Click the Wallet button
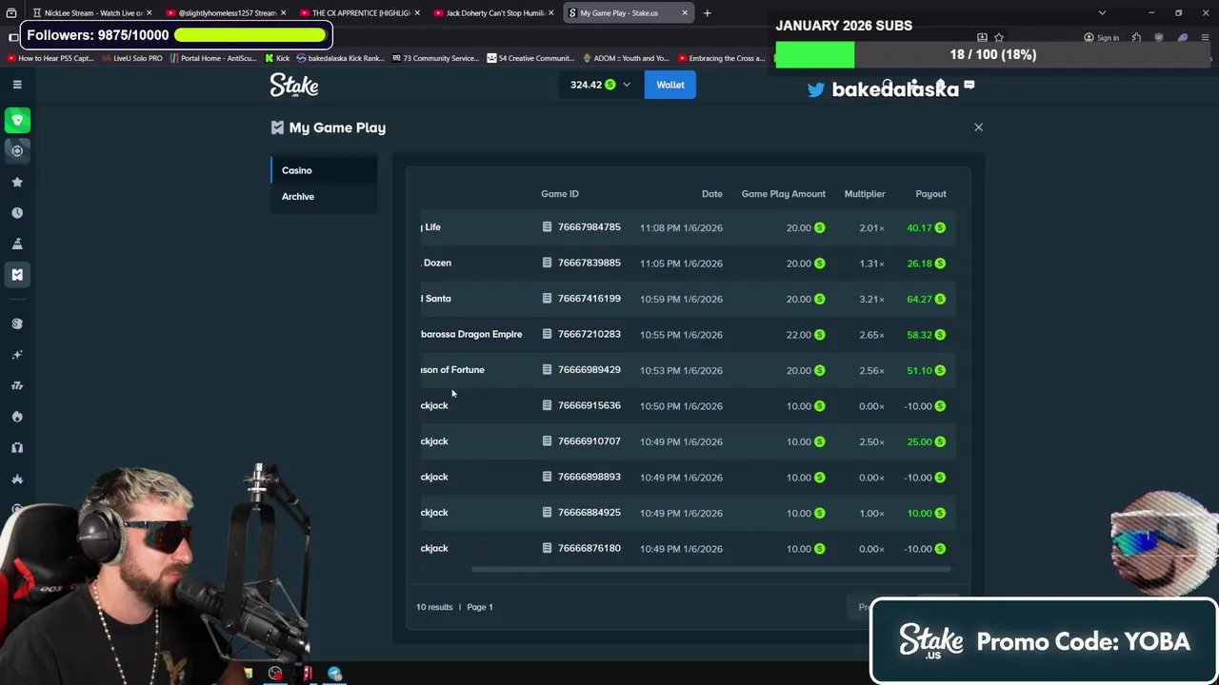Image resolution: width=1219 pixels, height=685 pixels. coord(669,85)
